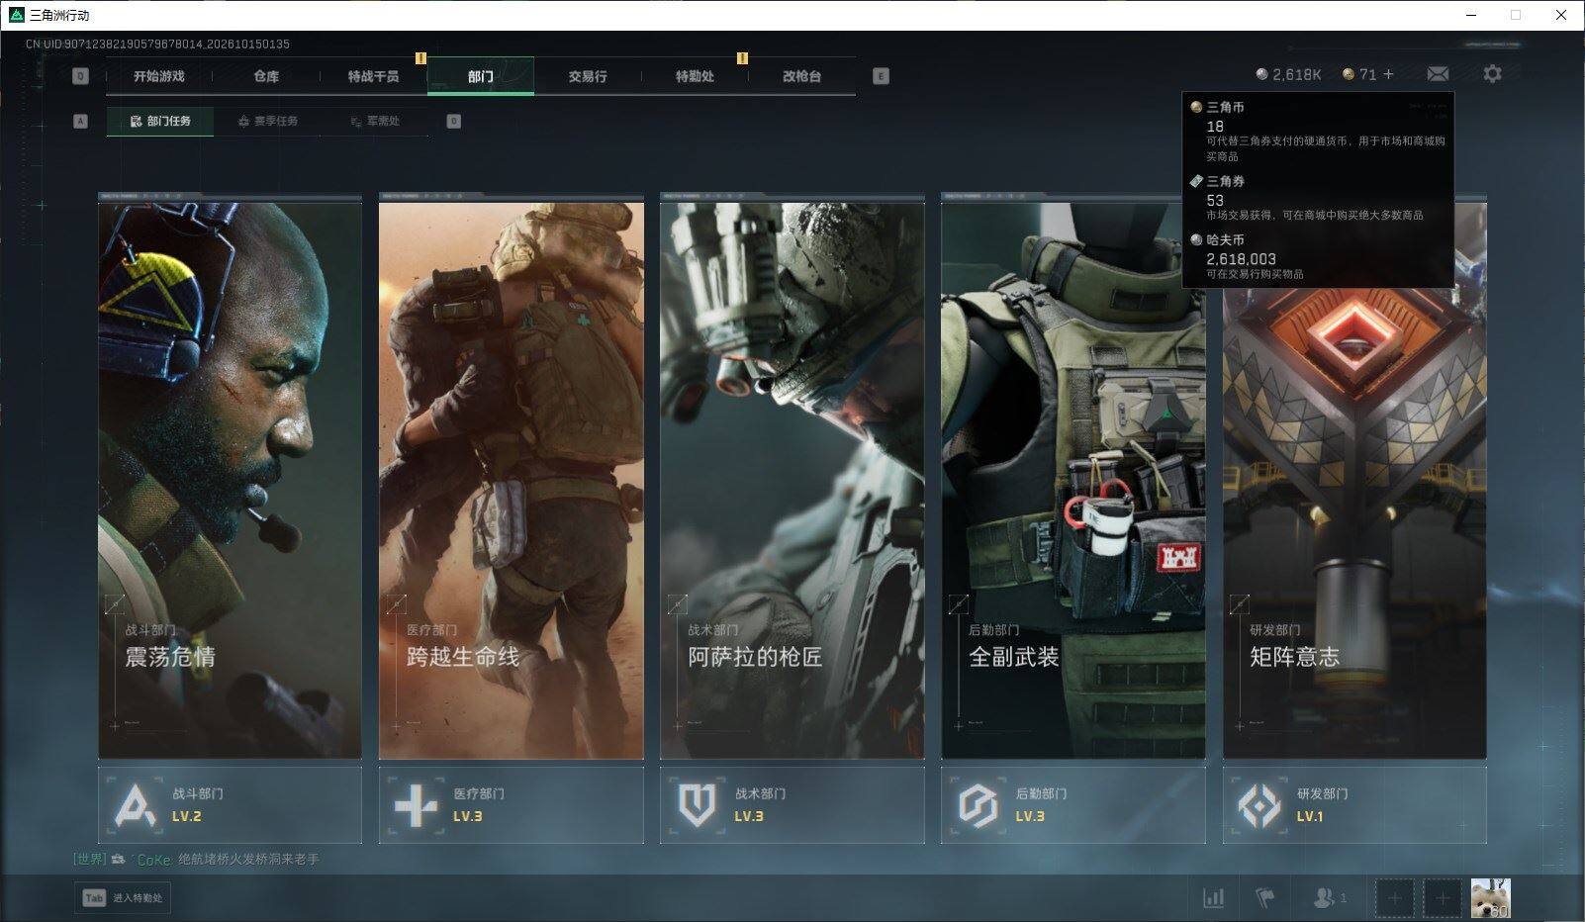Open the 全副武装 logistics department card
Screen dimensions: 1585x922
coord(1072,477)
